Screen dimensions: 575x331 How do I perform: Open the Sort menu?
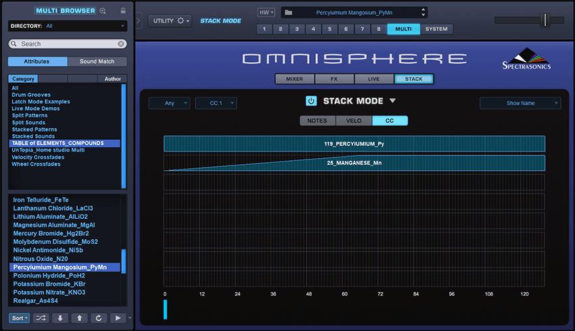20,317
